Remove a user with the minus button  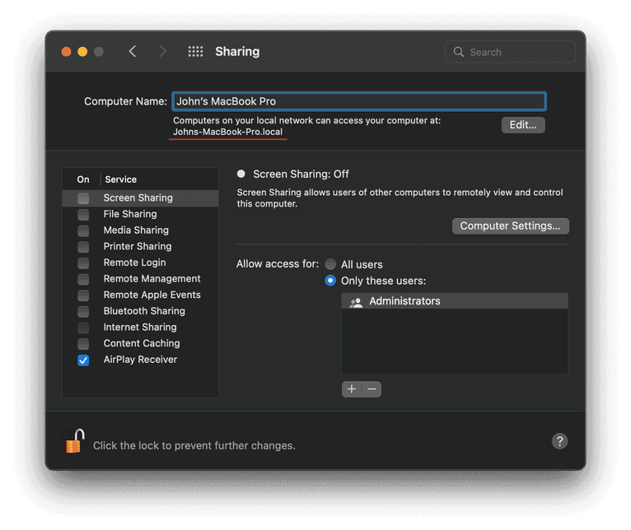tap(372, 388)
